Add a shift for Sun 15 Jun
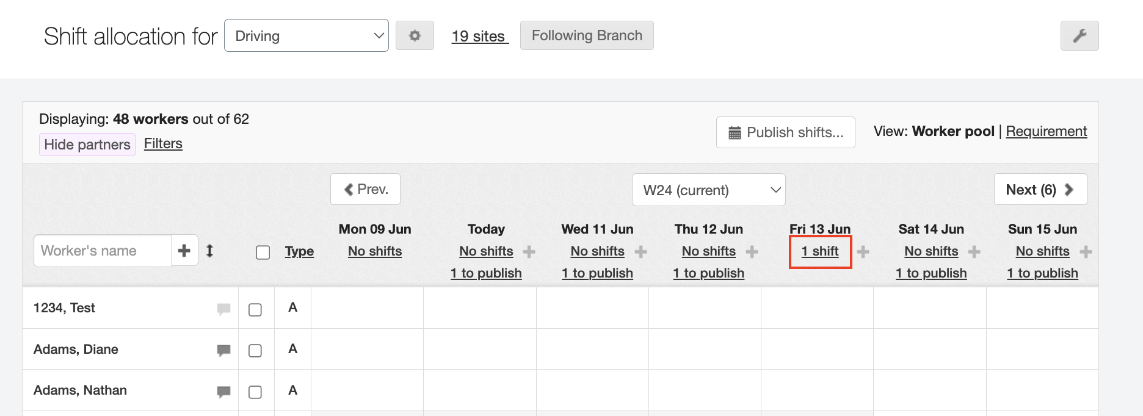The image size is (1143, 416). [x=1086, y=251]
